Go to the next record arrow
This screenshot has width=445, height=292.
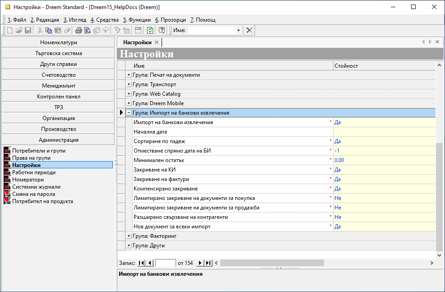[x=200, y=263]
